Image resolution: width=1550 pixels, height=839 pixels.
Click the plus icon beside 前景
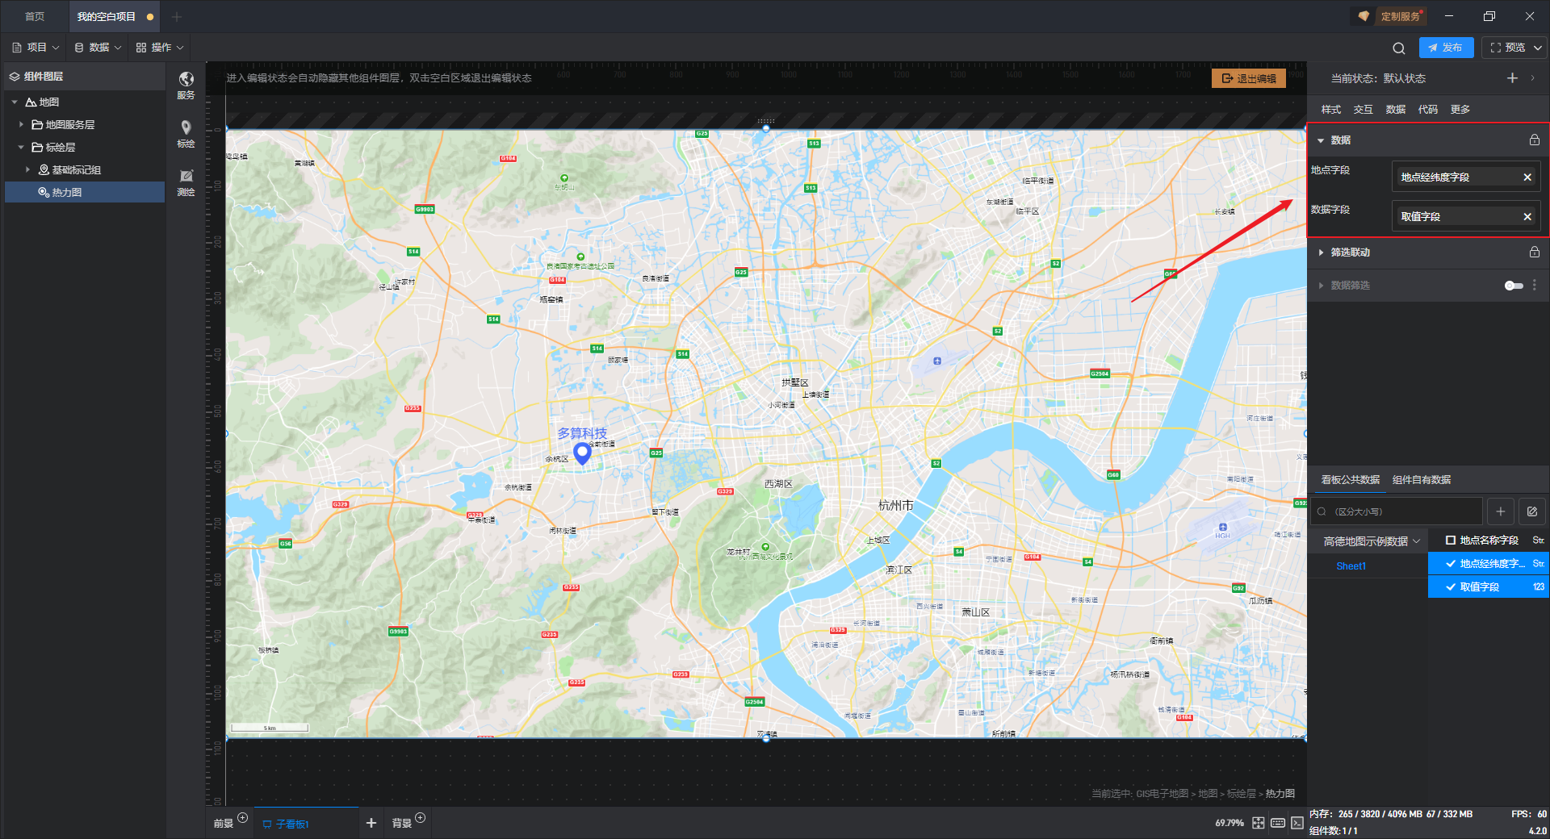tap(243, 817)
